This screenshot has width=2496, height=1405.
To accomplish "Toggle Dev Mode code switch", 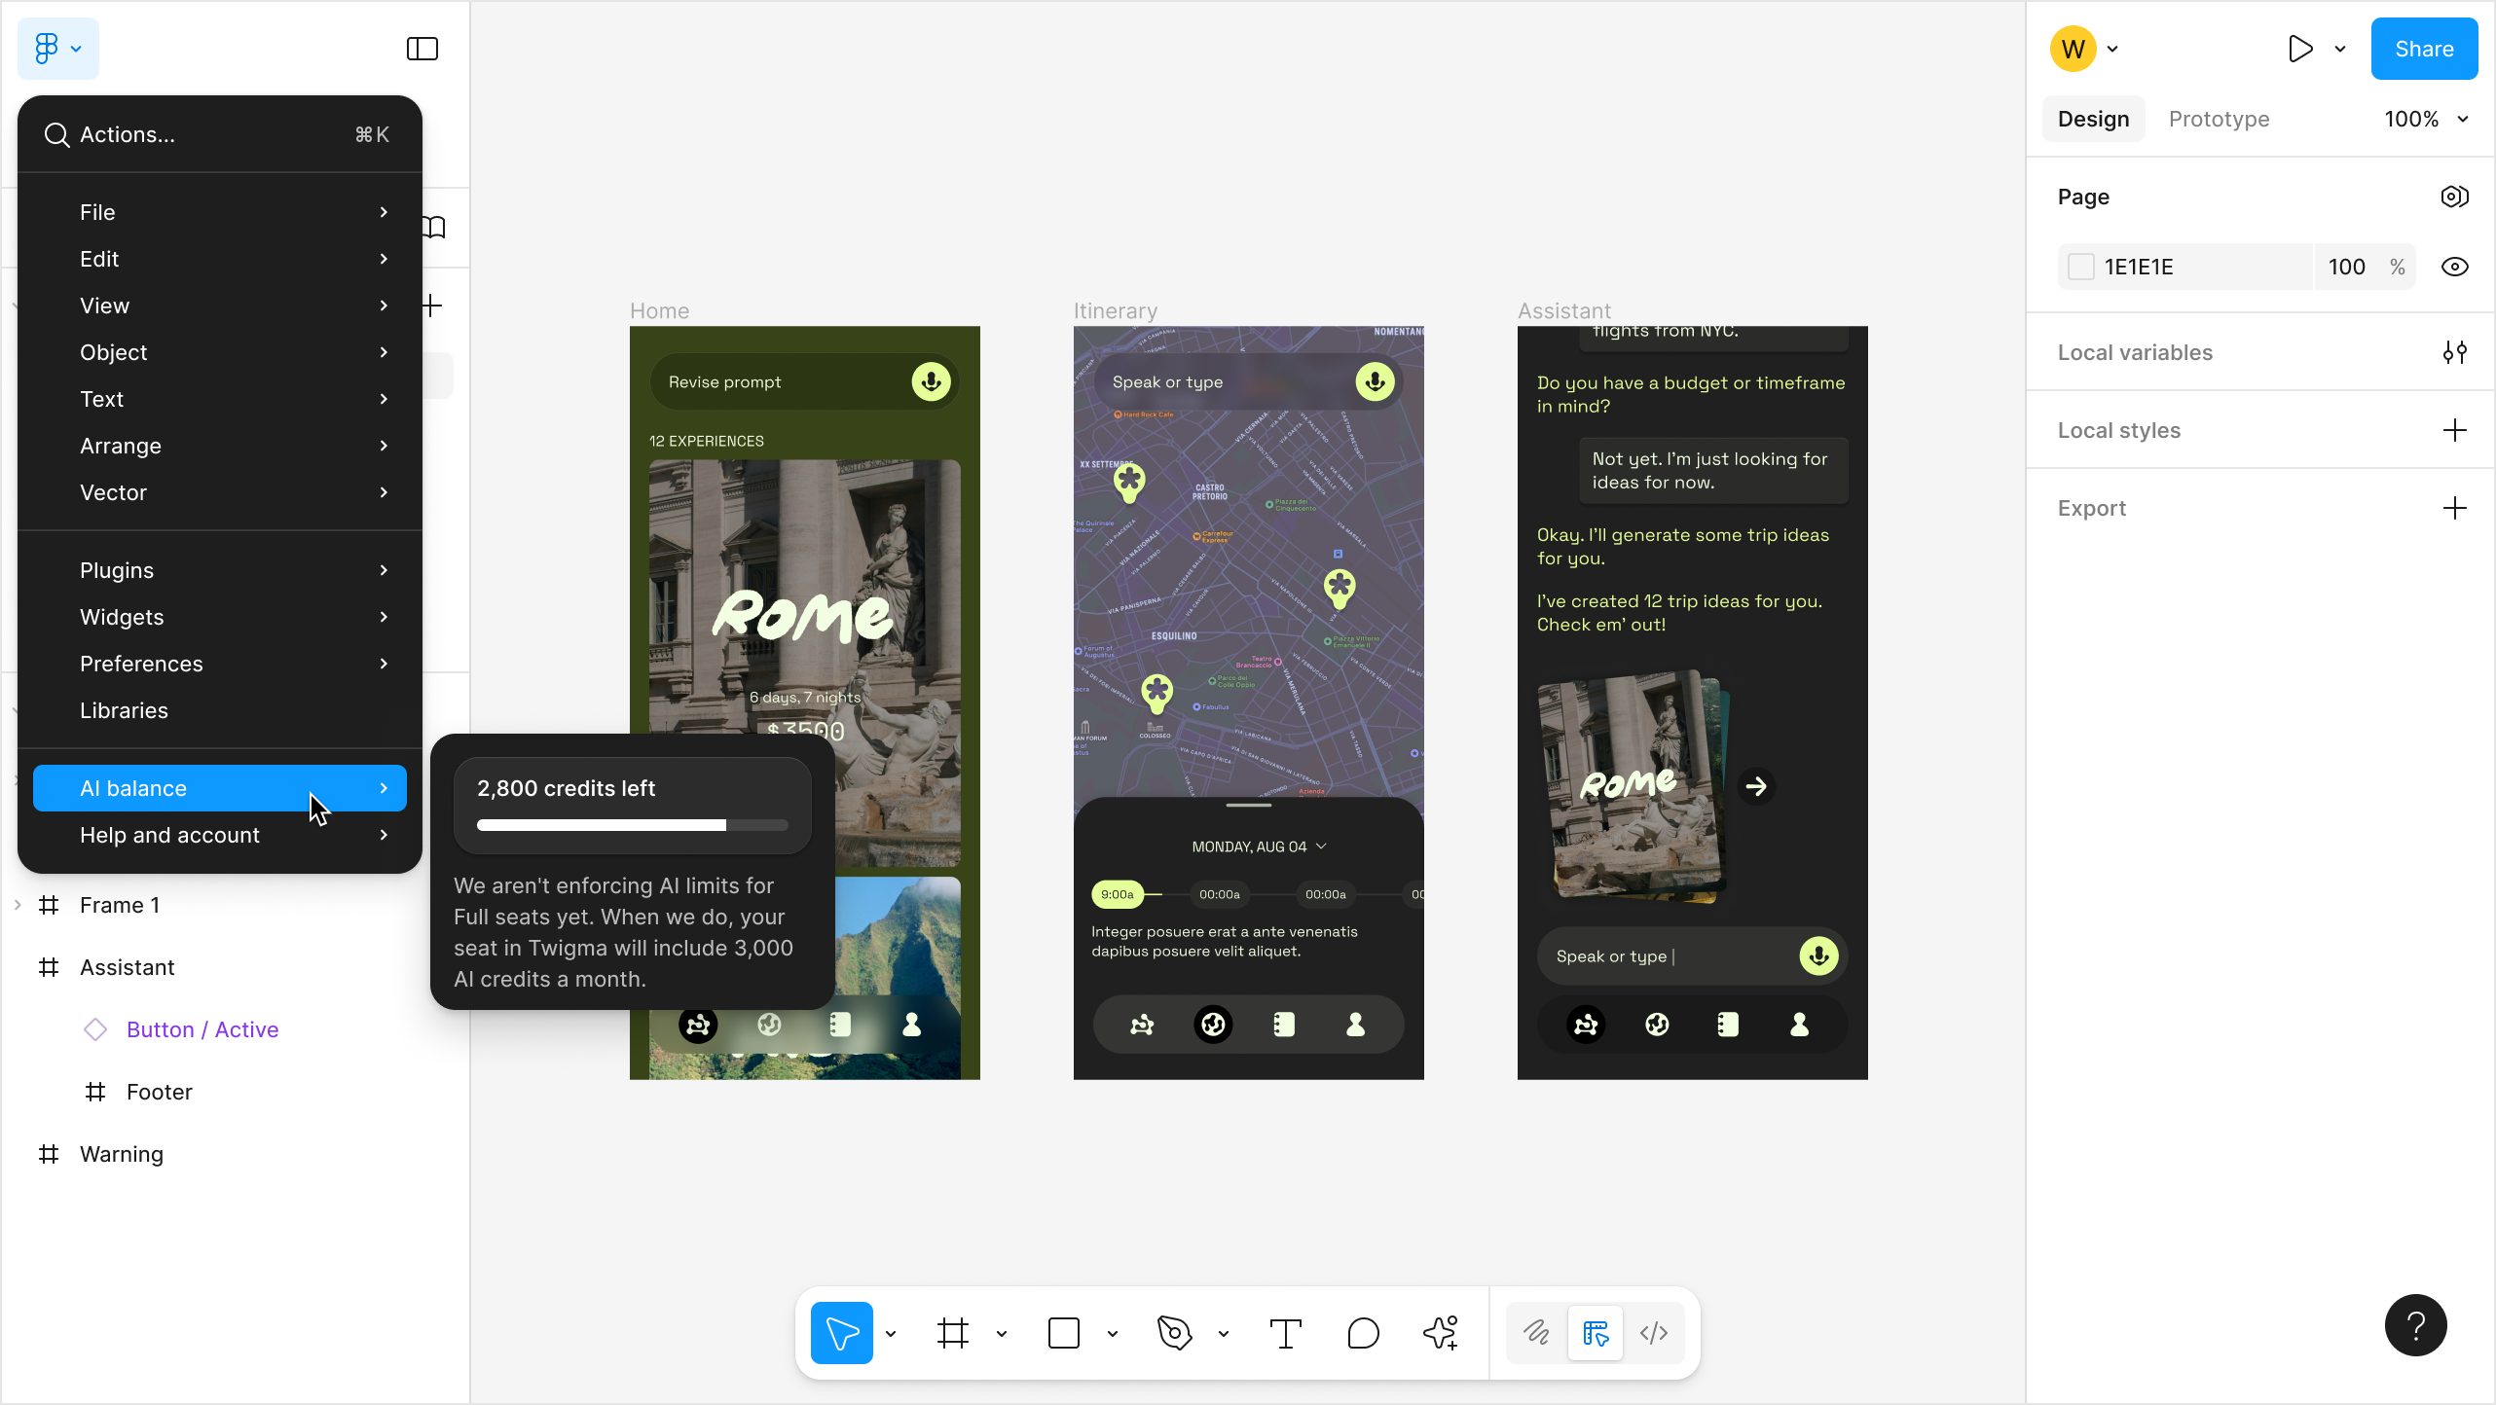I will point(1653,1332).
